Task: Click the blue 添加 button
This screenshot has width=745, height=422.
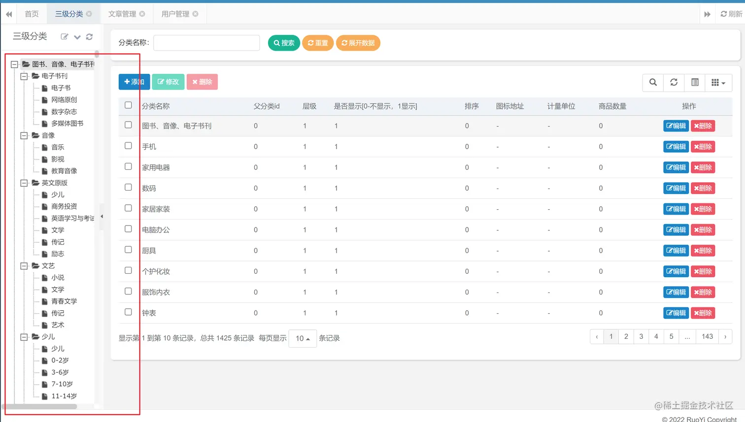Action: pyautogui.click(x=134, y=82)
